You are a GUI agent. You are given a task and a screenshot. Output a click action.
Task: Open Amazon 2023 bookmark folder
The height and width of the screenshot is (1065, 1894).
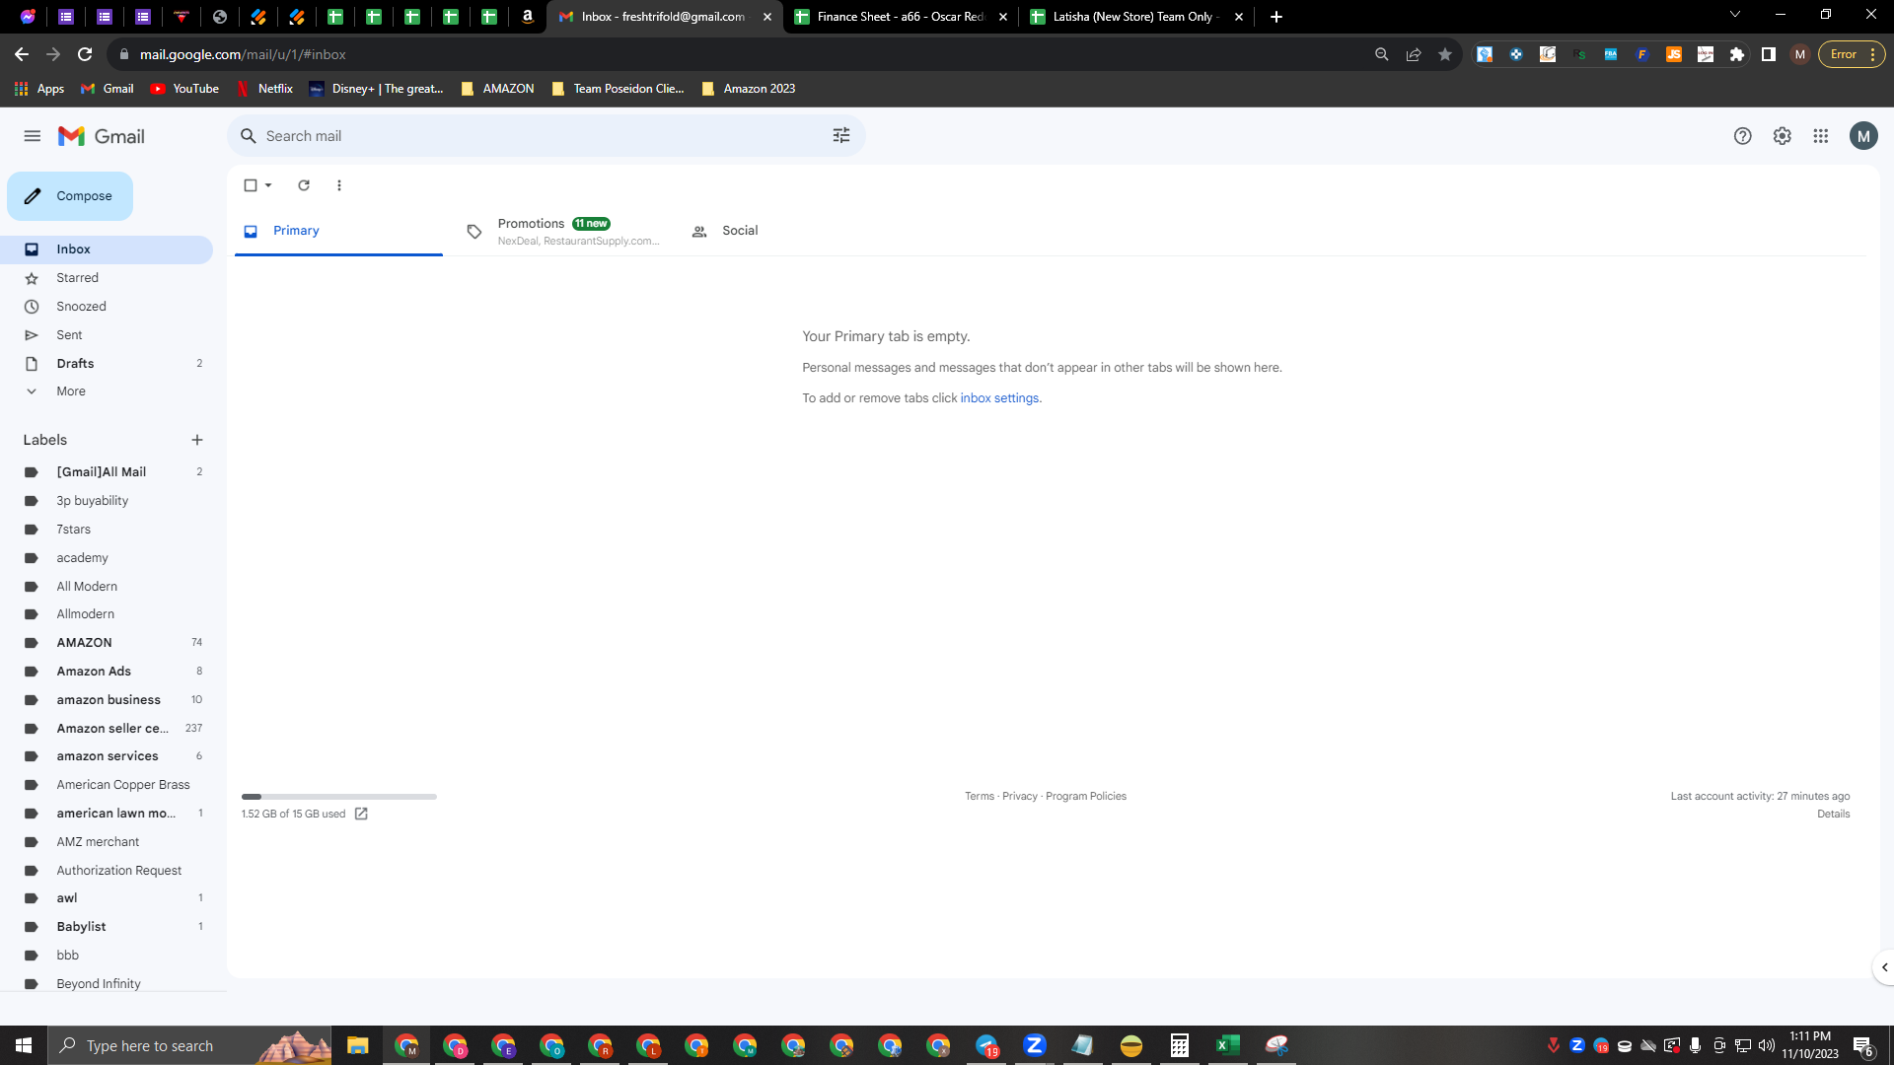pos(749,89)
